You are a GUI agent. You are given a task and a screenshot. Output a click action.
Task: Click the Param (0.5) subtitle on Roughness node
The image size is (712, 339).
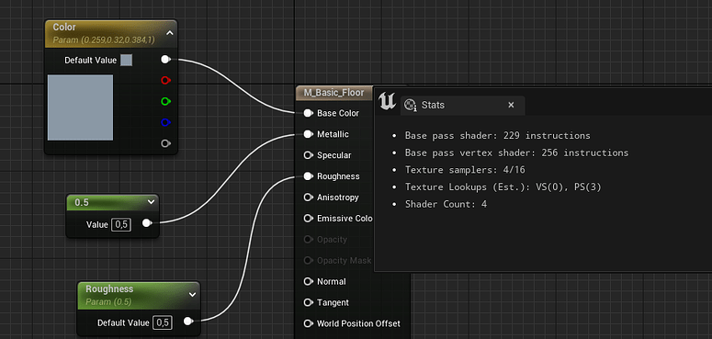(108, 301)
